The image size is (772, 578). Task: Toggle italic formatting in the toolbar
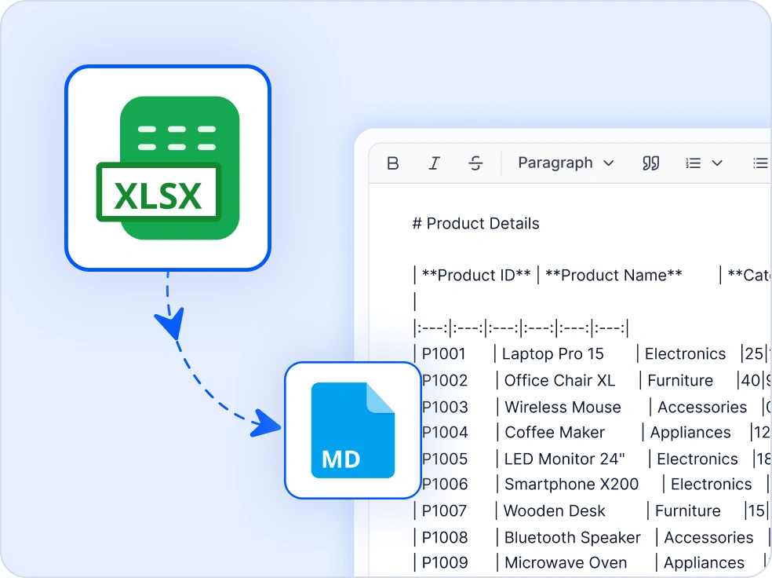point(434,163)
